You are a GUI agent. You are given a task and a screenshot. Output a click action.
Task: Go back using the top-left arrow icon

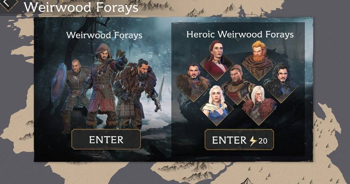(x=8, y=4)
